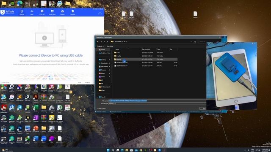Open the taskbar clock and calendar
Screen dimensions: 271x152
click(265, 150)
